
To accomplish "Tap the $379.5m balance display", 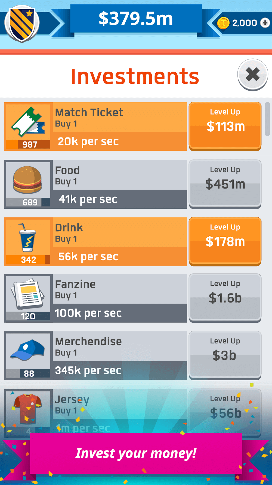I will coord(136,19).
